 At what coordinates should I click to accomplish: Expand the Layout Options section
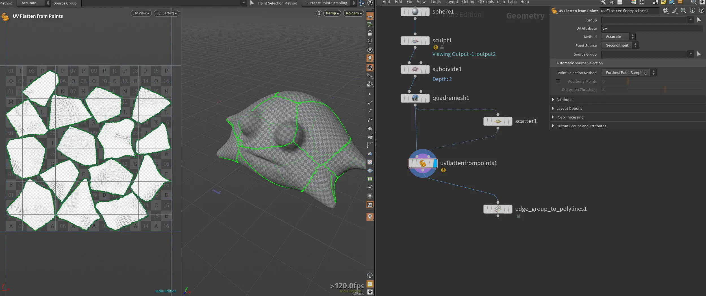coord(569,108)
